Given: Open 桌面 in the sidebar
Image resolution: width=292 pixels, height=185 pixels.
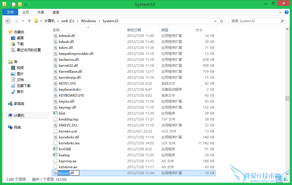Looking at the screenshot, I should tap(20, 38).
